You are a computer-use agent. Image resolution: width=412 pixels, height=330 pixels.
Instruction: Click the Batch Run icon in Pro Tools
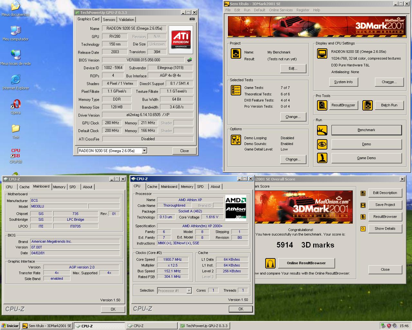pyautogui.click(x=367, y=105)
